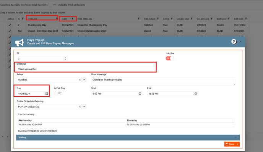This screenshot has width=263, height=152.
Task: Filter the Edit User column
Action: point(229,19)
